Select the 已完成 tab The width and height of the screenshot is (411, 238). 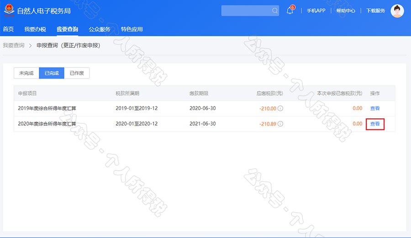pyautogui.click(x=52, y=73)
